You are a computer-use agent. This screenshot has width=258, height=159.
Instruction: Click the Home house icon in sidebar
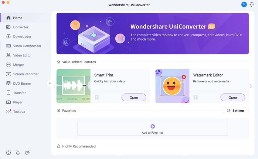[8, 18]
